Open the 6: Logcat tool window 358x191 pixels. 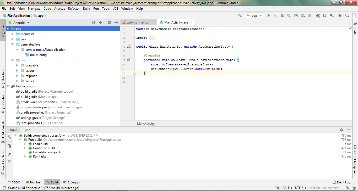pyautogui.click(x=71, y=182)
